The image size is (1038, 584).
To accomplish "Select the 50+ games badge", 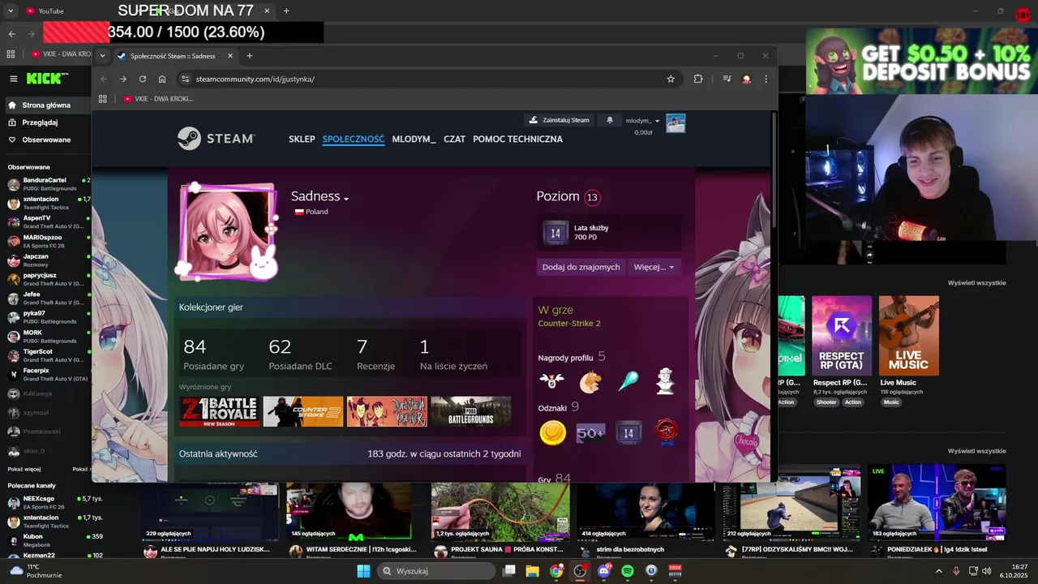I will (590, 433).
